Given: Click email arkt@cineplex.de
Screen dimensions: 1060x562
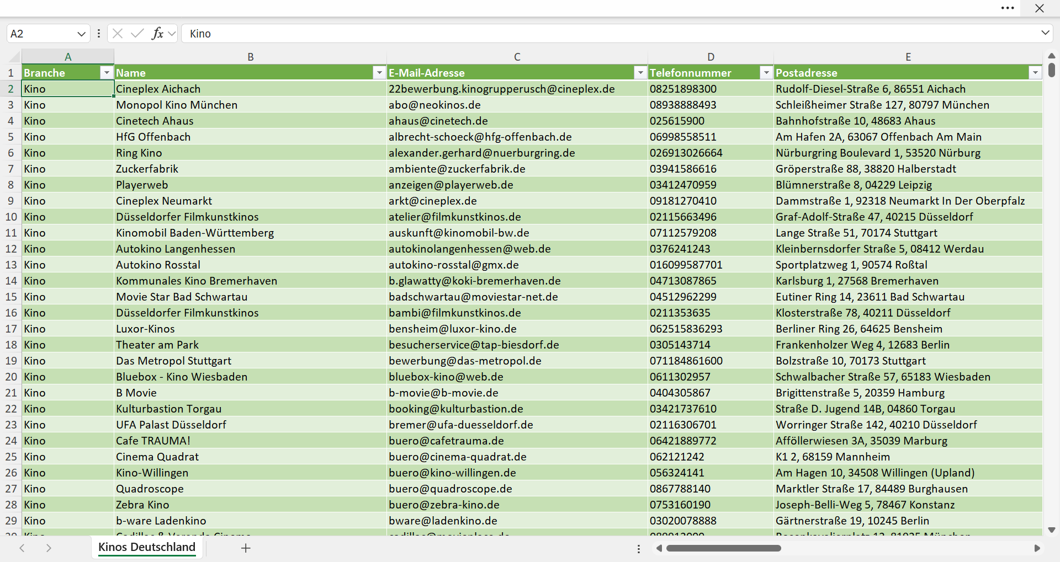Looking at the screenshot, I should click(x=517, y=201).
